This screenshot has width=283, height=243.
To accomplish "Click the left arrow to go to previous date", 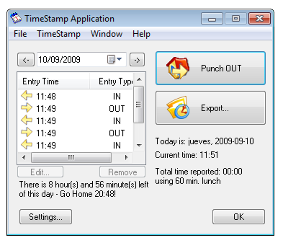I will tap(25, 59).
